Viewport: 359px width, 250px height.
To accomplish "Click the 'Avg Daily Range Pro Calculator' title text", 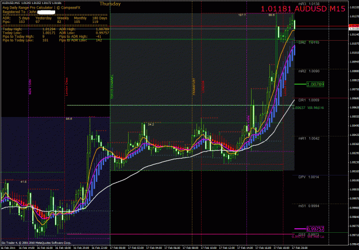I will point(28,8).
